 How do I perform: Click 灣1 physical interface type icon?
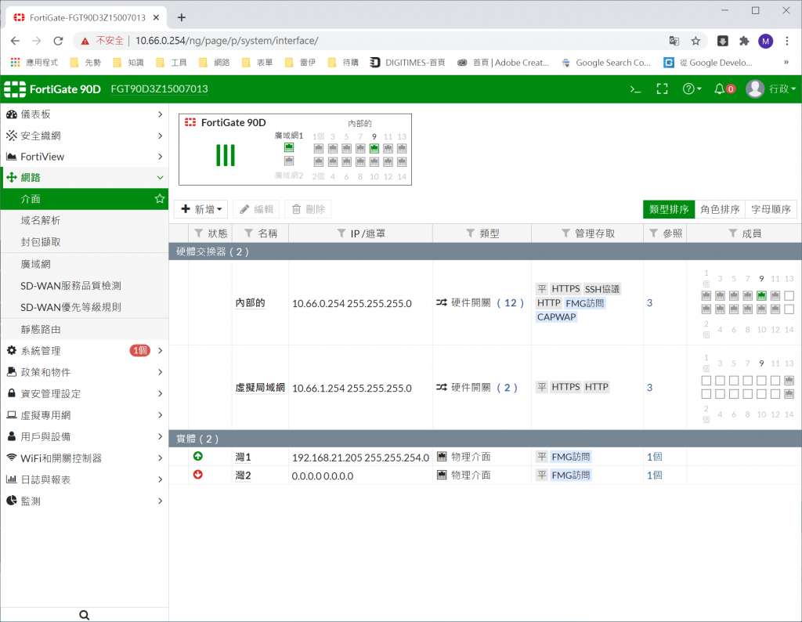pos(442,456)
